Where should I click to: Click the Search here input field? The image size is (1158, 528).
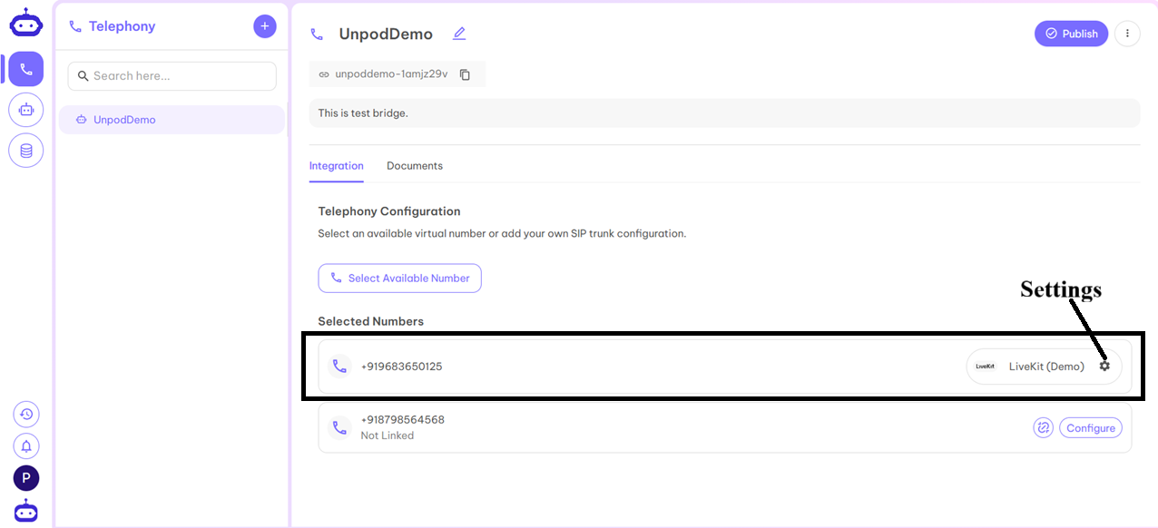pyautogui.click(x=172, y=76)
